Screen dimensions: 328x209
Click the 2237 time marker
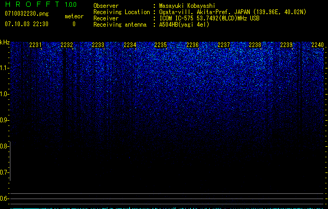[224, 44]
